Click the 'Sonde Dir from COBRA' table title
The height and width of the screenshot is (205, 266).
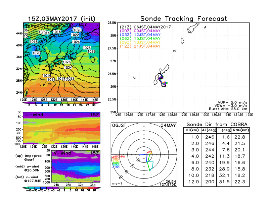pos(217,125)
